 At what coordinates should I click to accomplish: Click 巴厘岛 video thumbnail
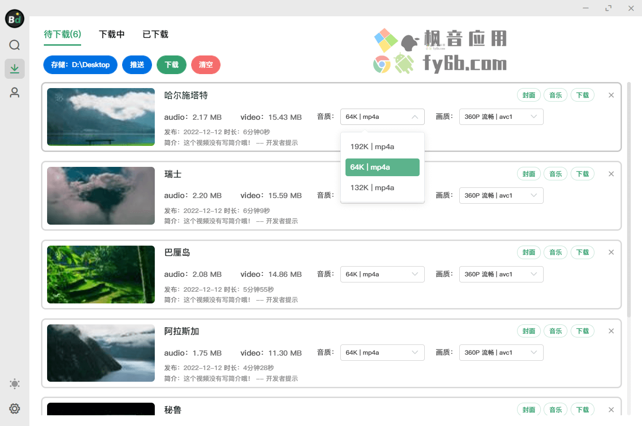(101, 275)
